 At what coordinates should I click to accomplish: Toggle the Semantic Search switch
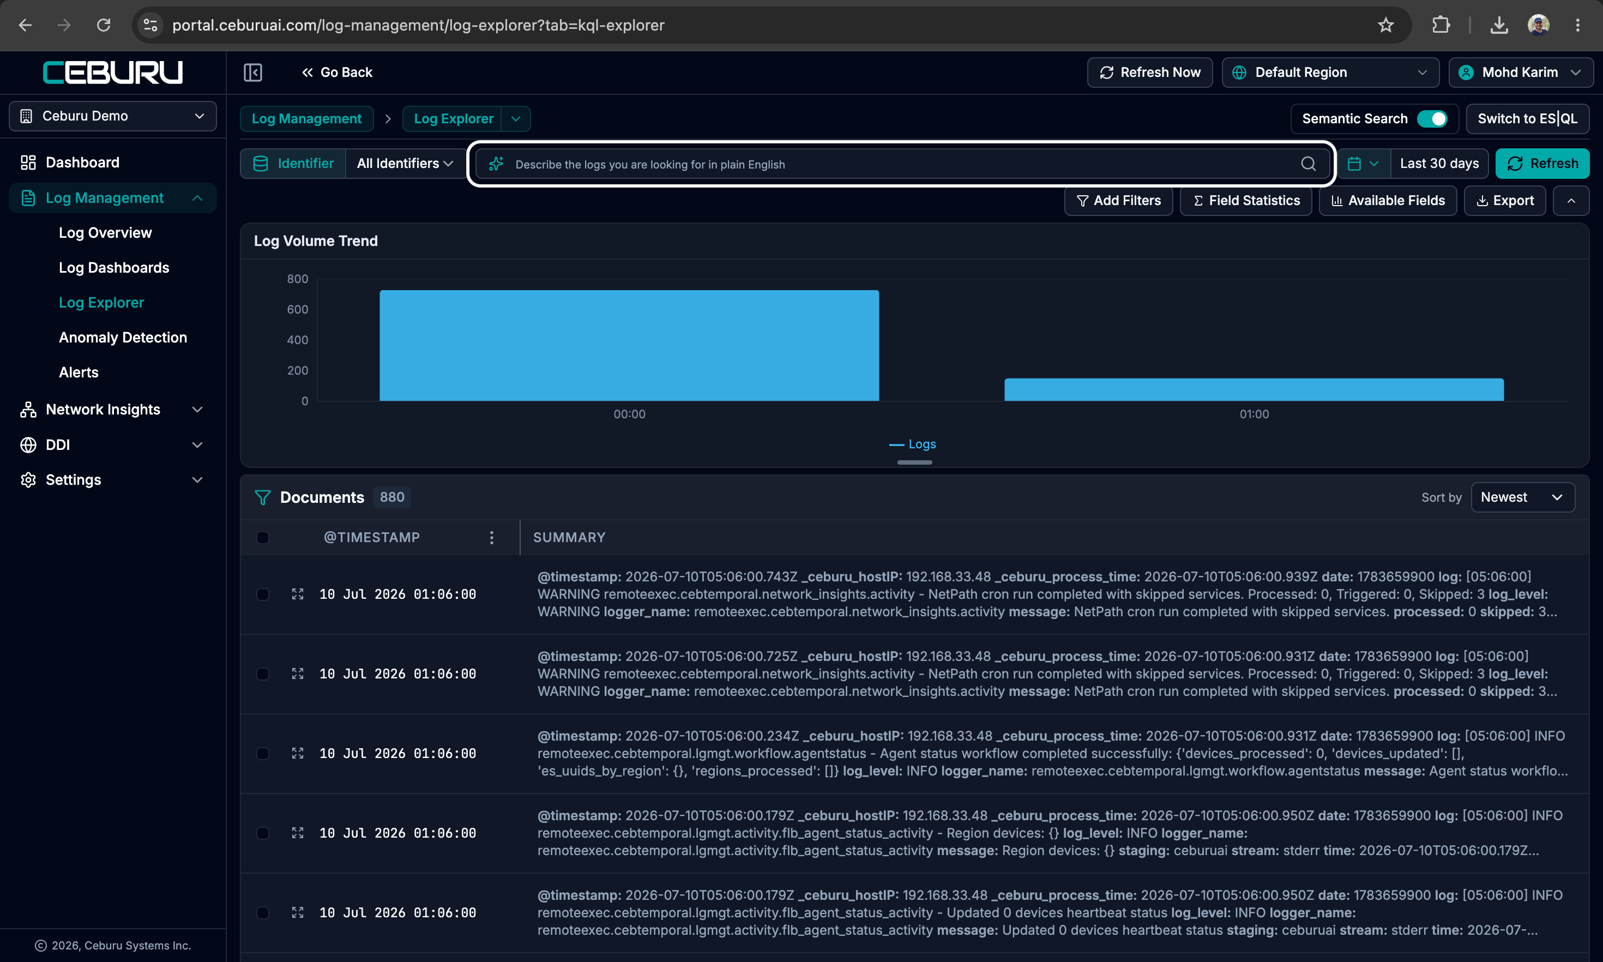click(x=1432, y=119)
